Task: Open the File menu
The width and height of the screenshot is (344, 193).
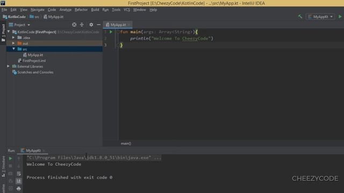Action: [x=4, y=10]
